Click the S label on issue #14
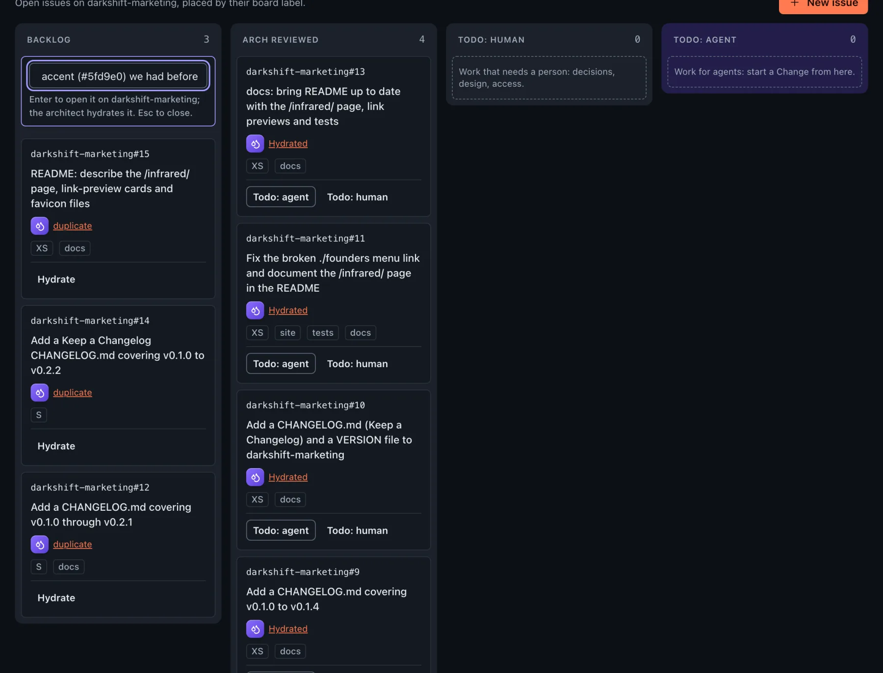Image resolution: width=883 pixels, height=673 pixels. (39, 415)
